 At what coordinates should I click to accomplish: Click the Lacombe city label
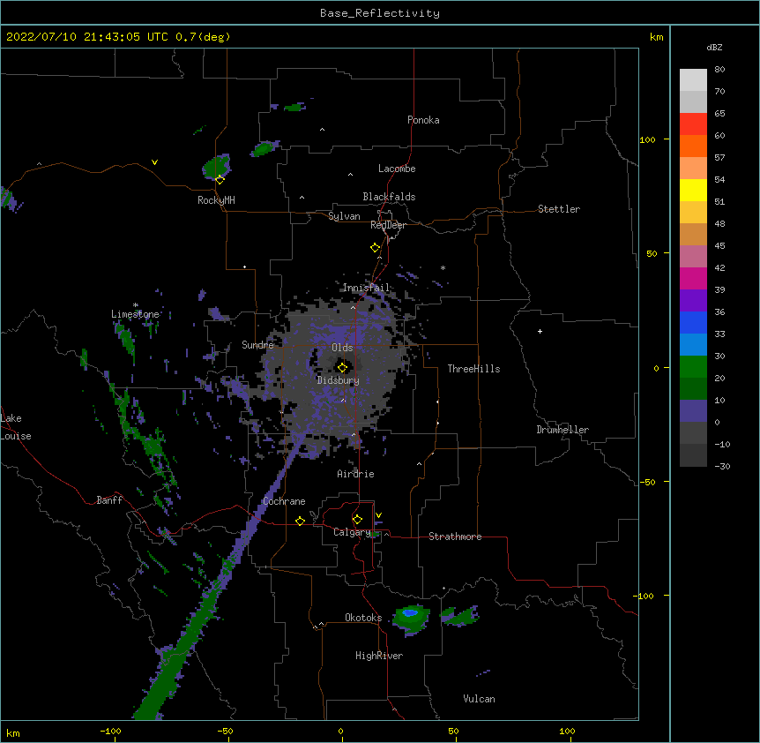pos(397,169)
